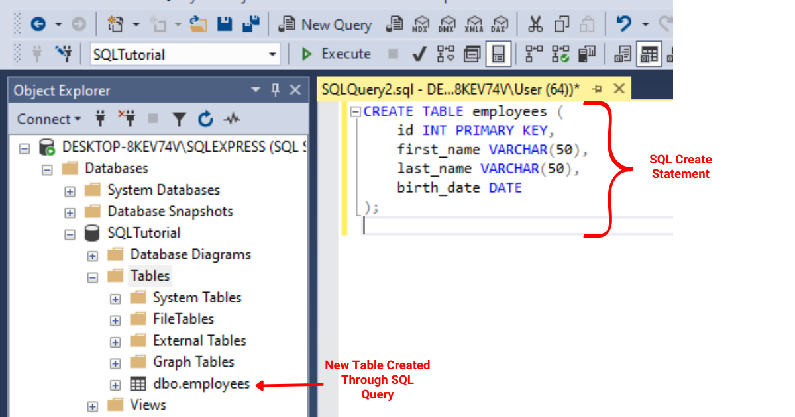Toggle Auto Hide pin on Object Explorer

pyautogui.click(x=276, y=91)
